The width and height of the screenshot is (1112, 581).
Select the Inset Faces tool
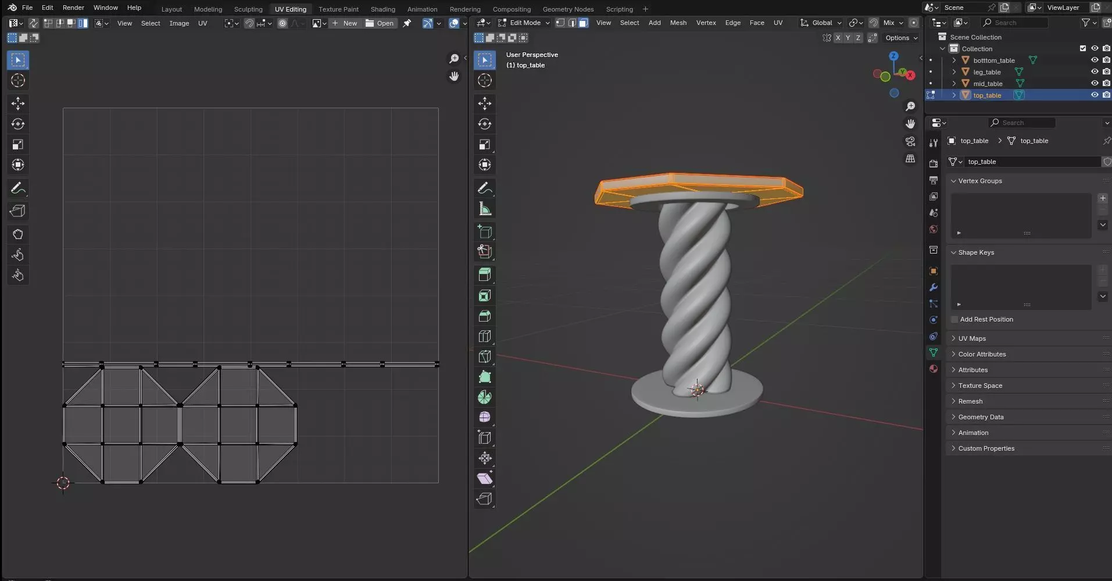click(x=485, y=295)
